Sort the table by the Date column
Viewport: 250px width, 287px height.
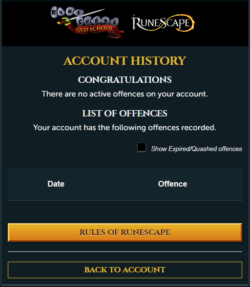56,184
